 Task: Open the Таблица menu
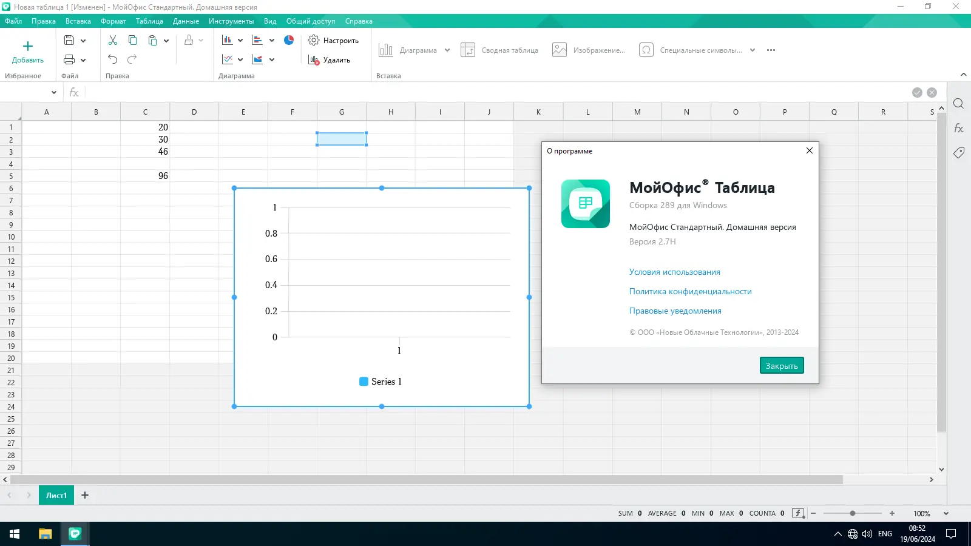(149, 21)
